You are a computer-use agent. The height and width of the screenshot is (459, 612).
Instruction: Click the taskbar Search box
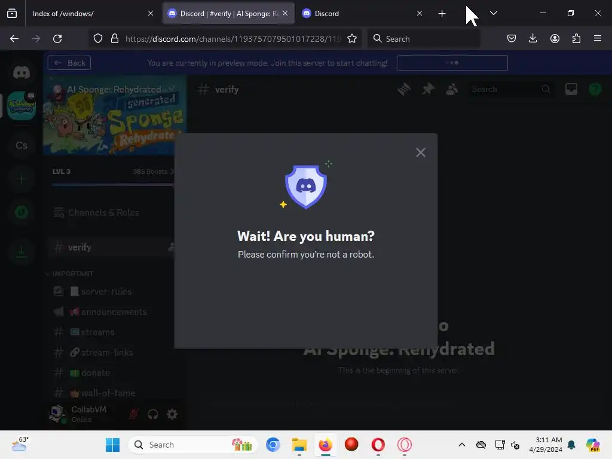tap(193, 445)
